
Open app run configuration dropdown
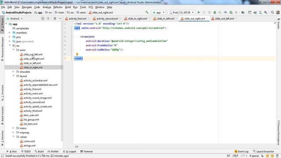[x=159, y=13]
